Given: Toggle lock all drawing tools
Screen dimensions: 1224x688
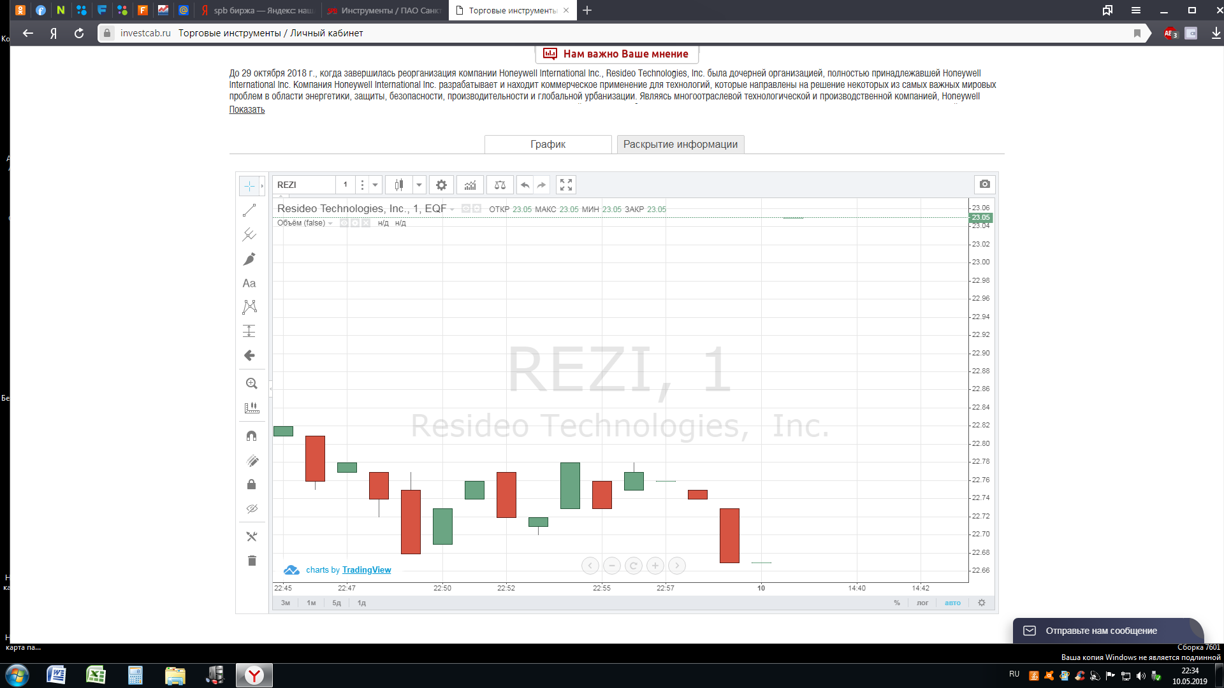Looking at the screenshot, I should [x=252, y=484].
